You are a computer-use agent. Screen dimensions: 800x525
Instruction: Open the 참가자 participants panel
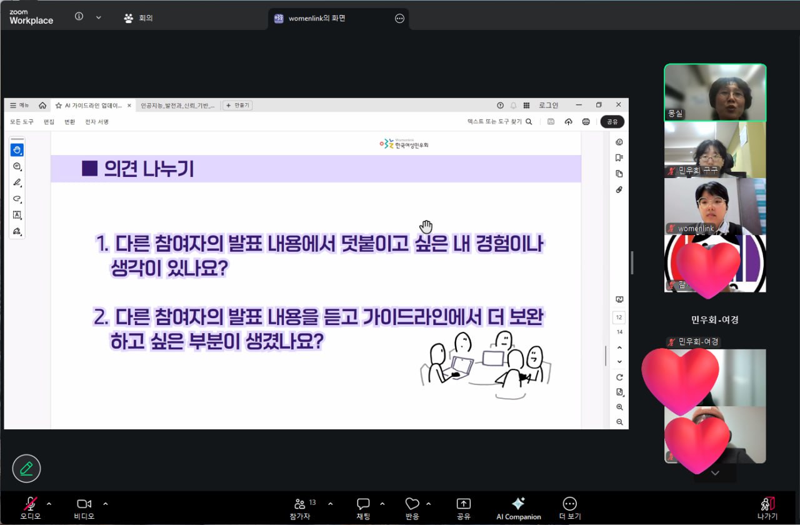tap(304, 508)
